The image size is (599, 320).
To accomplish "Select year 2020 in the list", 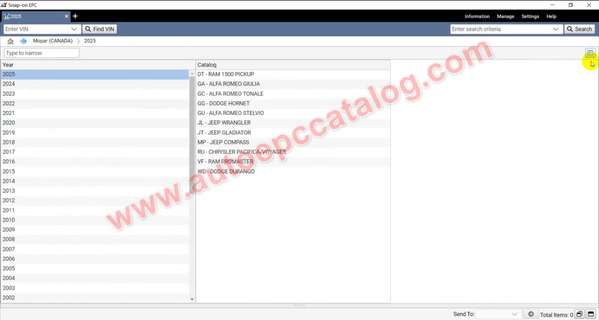I will pyautogui.click(x=95, y=122).
